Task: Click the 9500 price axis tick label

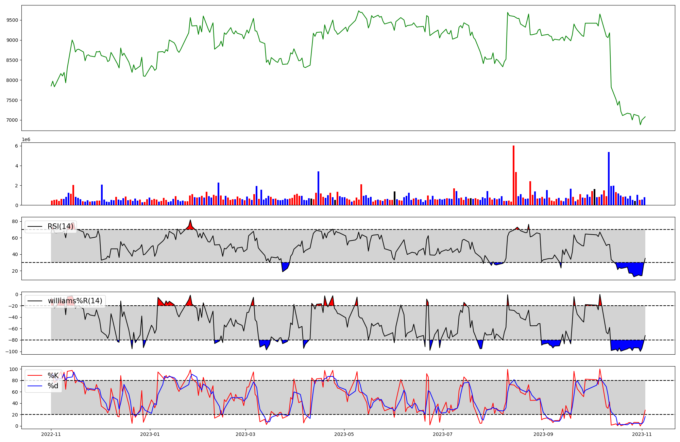Action: pyautogui.click(x=12, y=20)
